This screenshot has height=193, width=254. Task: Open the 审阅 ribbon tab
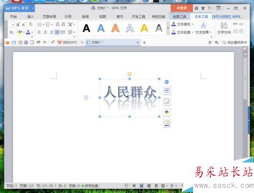[x=85, y=17]
